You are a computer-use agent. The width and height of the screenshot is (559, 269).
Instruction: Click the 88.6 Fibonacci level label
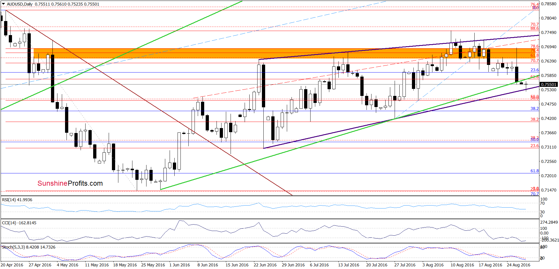pyautogui.click(x=535, y=28)
